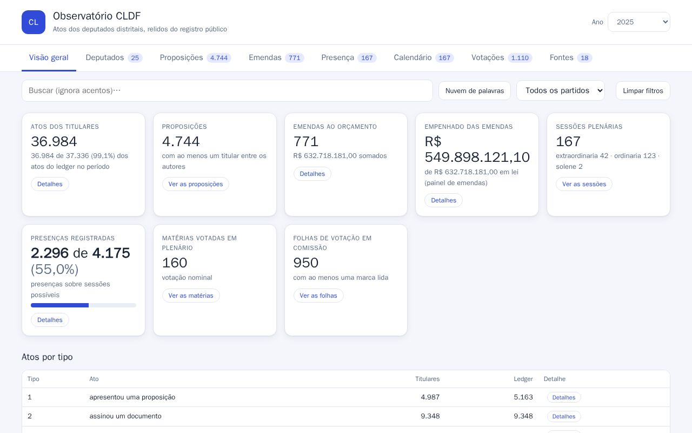Click the Ato column header
Image resolution: width=692 pixels, height=433 pixels.
click(x=94, y=379)
